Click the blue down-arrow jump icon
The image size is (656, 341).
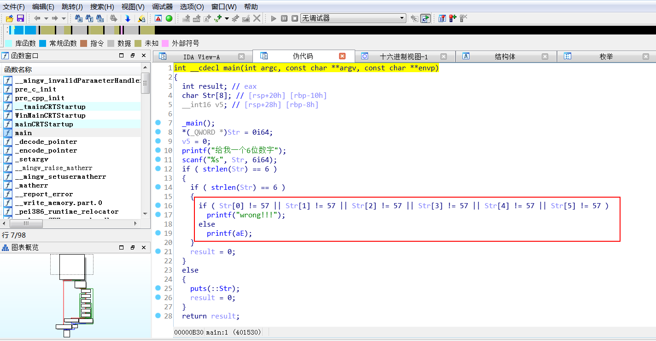point(128,18)
